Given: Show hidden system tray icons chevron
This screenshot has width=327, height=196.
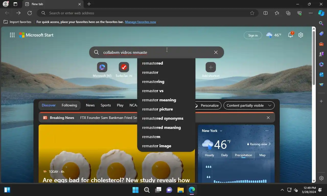Looking at the screenshot, I should pyautogui.click(x=282, y=190).
